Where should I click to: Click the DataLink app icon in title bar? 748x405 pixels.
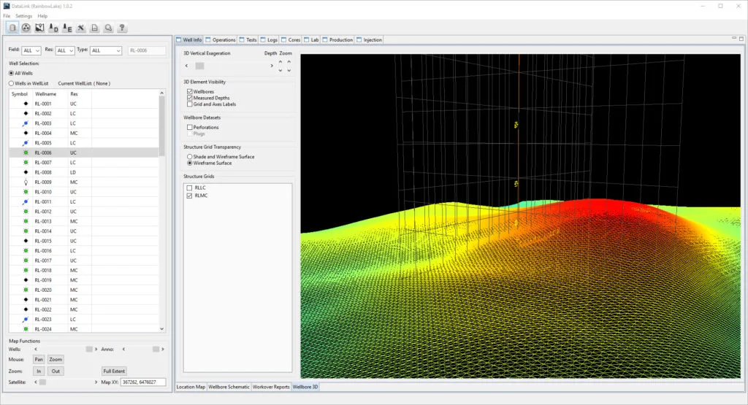[x=6, y=6]
